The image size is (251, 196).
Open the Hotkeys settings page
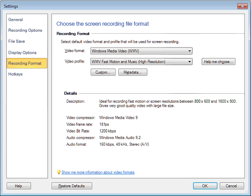coord(16,74)
